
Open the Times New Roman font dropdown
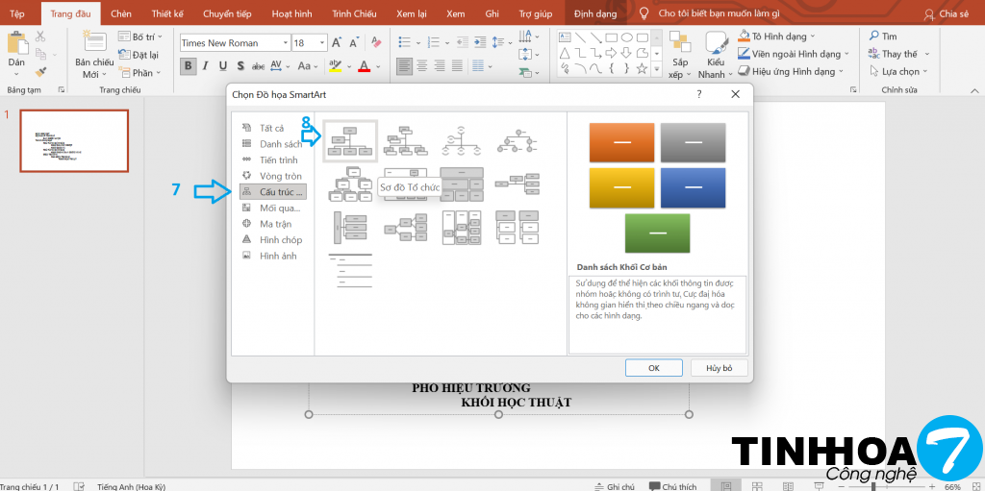point(284,43)
